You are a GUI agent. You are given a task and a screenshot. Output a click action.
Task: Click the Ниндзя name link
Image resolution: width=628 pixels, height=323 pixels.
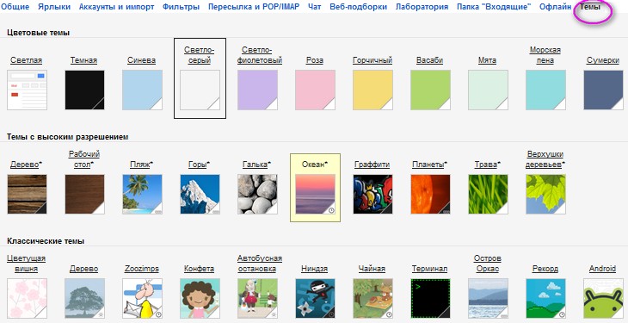click(x=314, y=269)
